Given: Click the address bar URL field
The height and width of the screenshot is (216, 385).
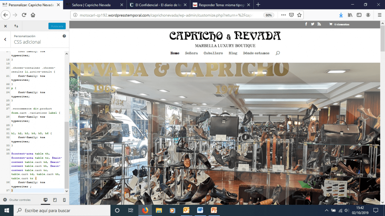Looking at the screenshot, I should coord(166,15).
